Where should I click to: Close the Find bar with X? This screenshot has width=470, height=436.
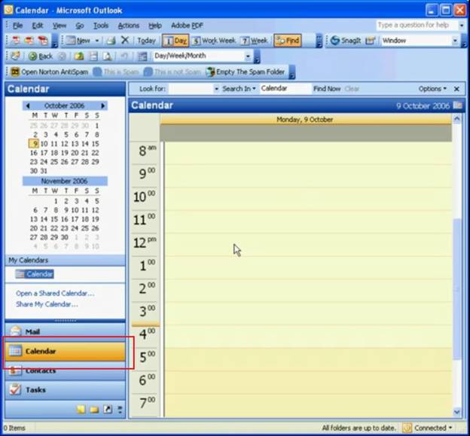pyautogui.click(x=456, y=89)
